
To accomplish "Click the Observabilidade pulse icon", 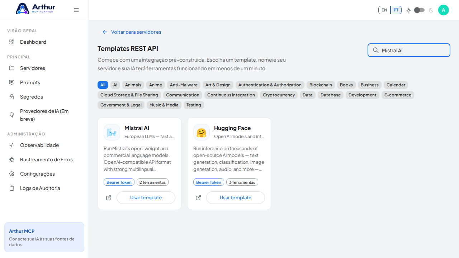I will 12,145.
